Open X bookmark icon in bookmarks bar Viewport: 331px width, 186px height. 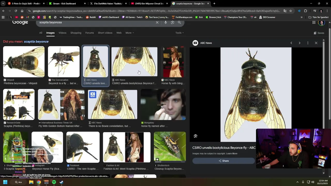11,17
